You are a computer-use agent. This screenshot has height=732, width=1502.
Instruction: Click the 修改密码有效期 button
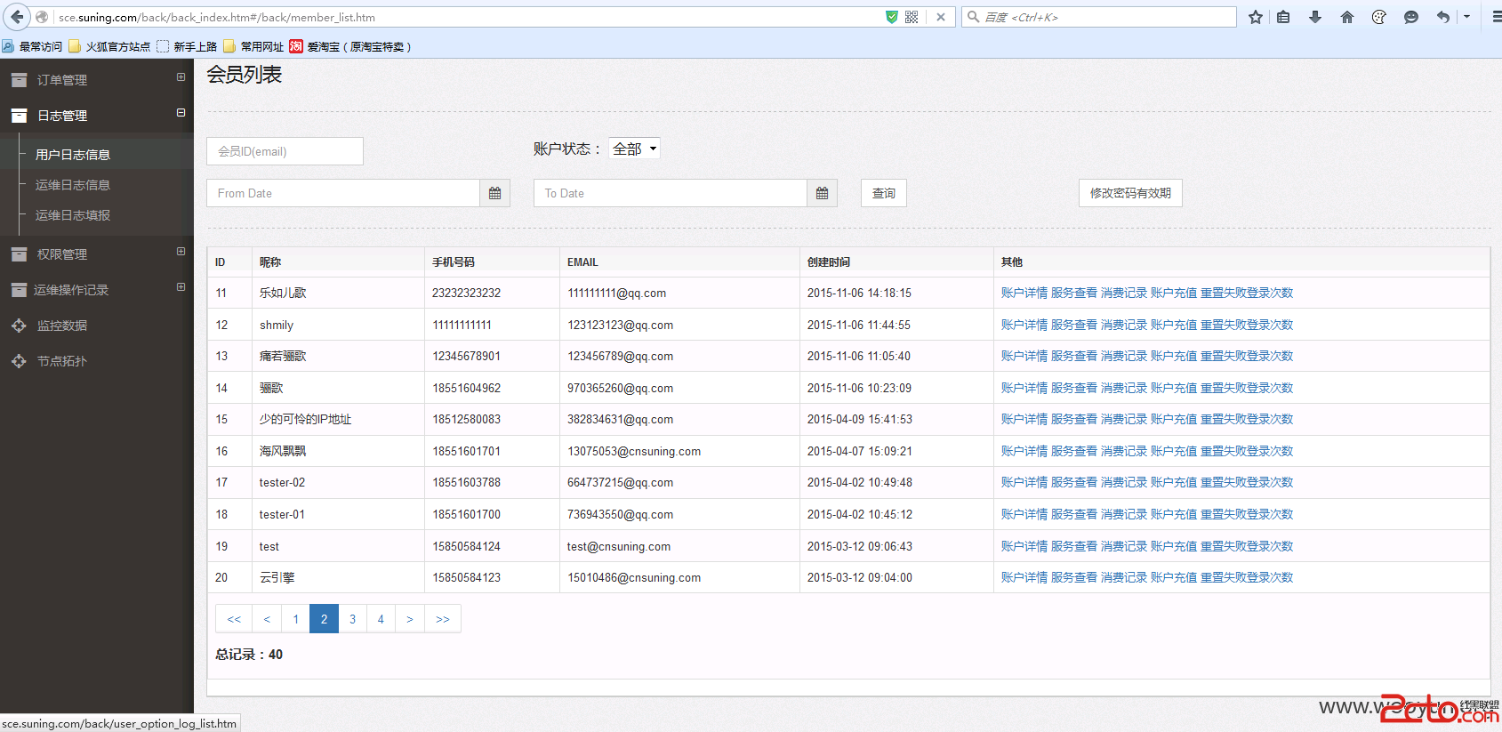tap(1130, 193)
